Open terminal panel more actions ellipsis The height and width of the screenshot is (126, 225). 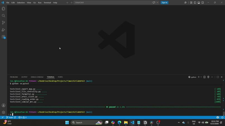(212, 77)
